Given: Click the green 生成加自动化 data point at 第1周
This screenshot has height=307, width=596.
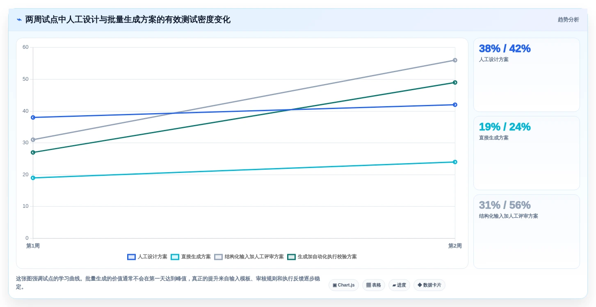Looking at the screenshot, I should 33,152.
